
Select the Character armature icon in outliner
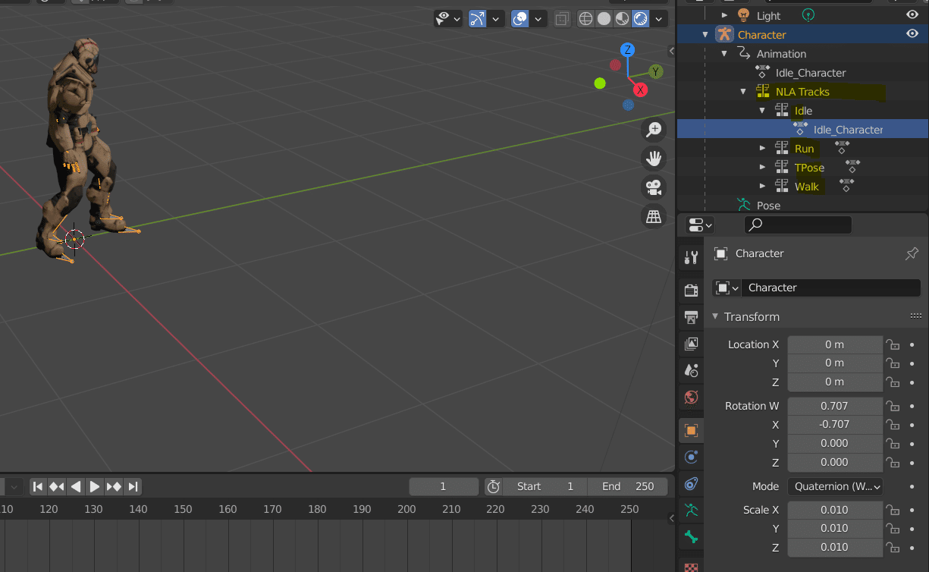pos(724,34)
